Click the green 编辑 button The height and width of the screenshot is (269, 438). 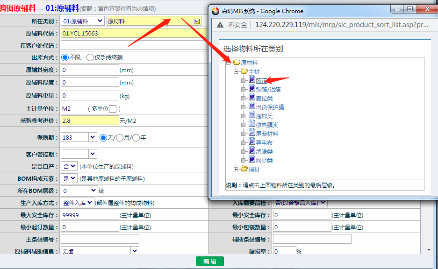pos(209,262)
